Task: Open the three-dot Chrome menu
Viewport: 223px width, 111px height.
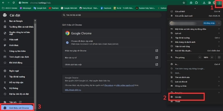Action: click(220, 2)
